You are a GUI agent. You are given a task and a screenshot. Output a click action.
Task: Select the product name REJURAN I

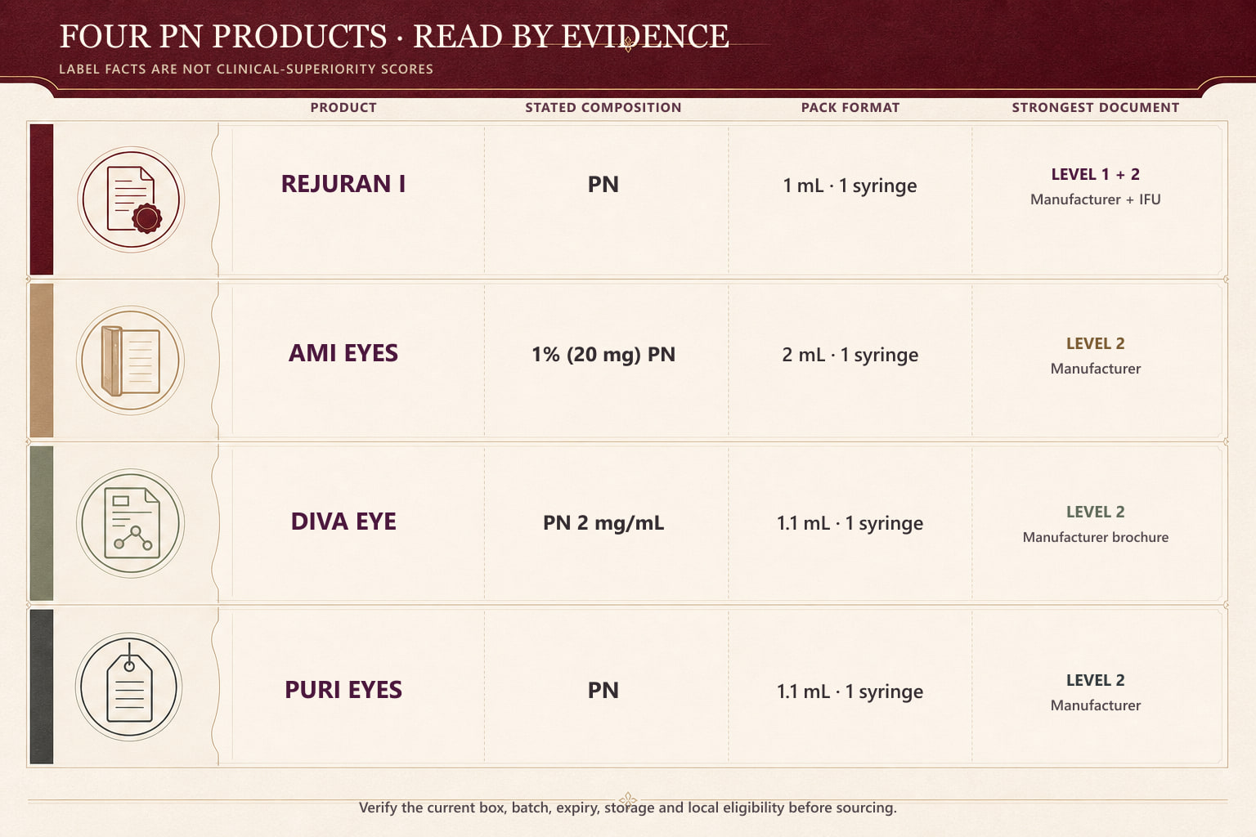click(343, 184)
